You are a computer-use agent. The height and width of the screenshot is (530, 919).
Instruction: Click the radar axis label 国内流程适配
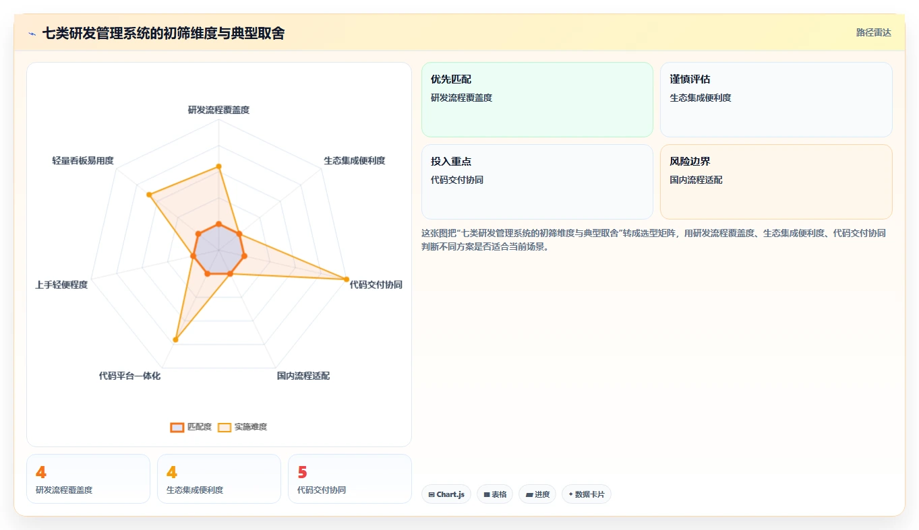(x=303, y=376)
